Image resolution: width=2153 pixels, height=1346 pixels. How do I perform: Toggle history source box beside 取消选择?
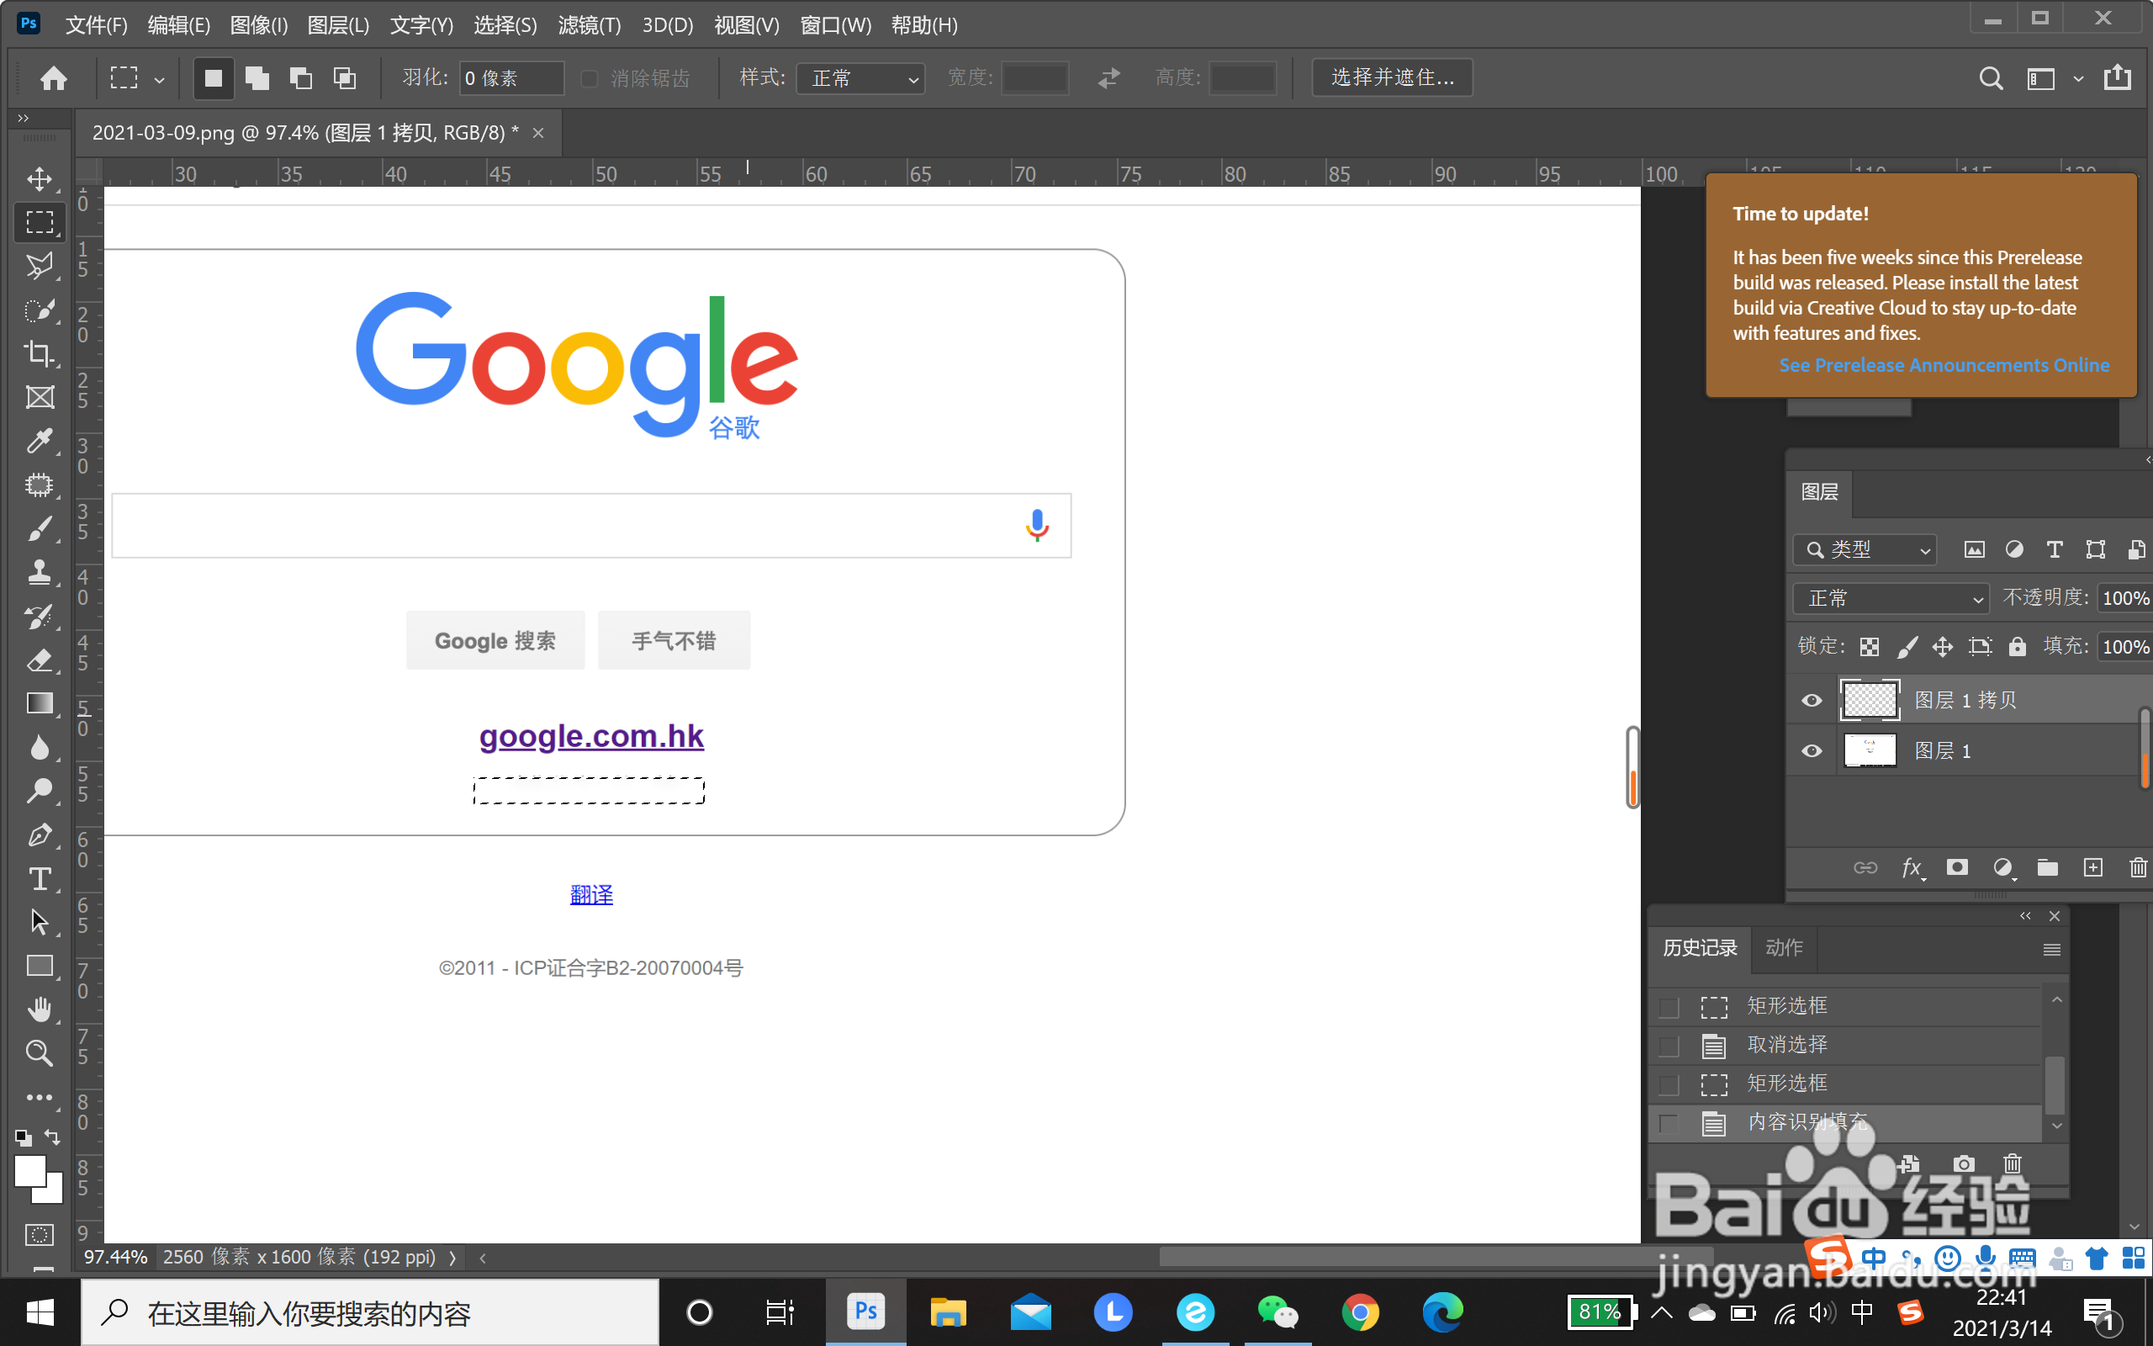(1669, 1045)
